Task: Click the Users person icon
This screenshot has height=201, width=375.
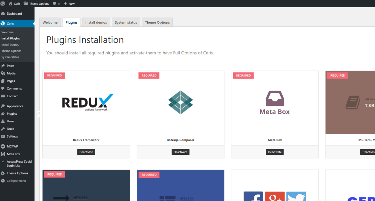Action: pyautogui.click(x=3, y=121)
